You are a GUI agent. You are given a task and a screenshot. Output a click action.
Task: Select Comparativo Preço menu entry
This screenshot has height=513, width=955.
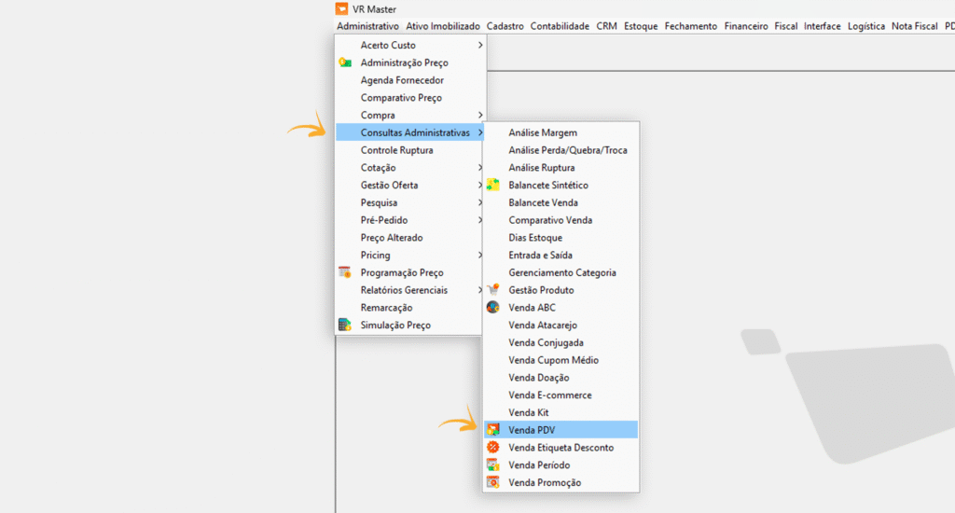click(410, 98)
